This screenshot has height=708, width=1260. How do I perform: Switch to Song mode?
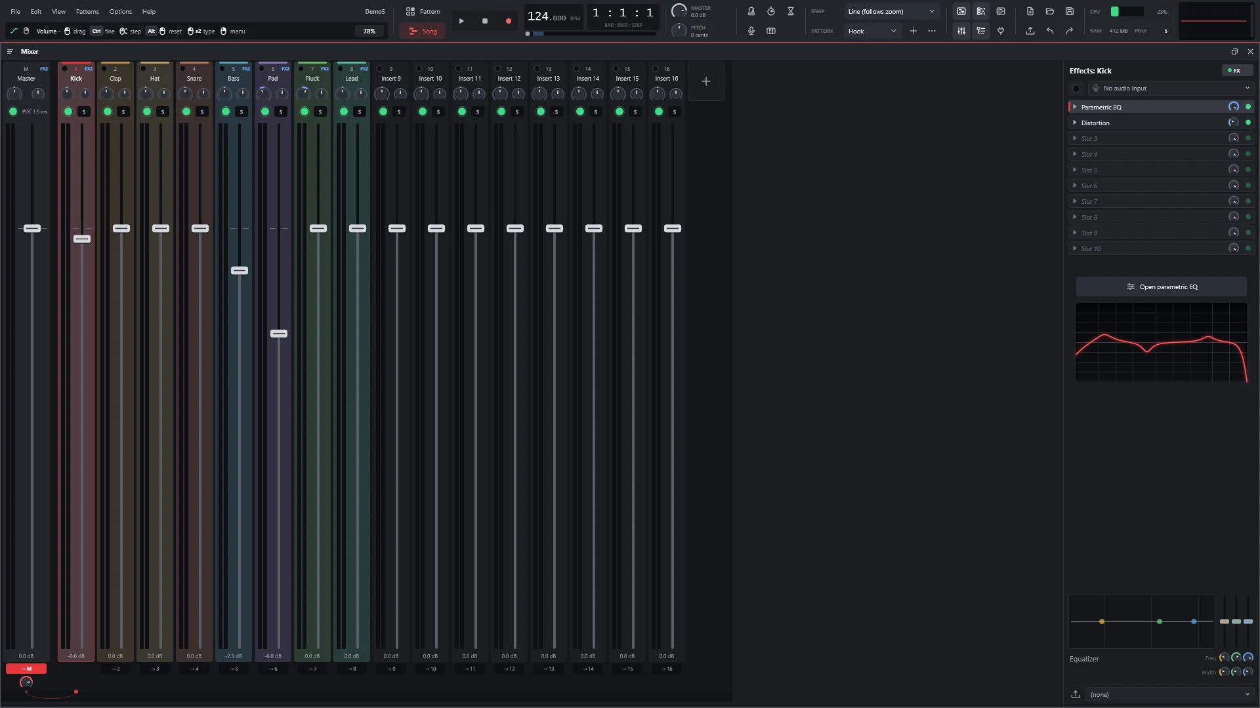click(423, 31)
